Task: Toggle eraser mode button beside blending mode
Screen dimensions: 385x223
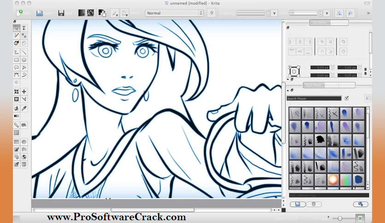Action: point(212,13)
